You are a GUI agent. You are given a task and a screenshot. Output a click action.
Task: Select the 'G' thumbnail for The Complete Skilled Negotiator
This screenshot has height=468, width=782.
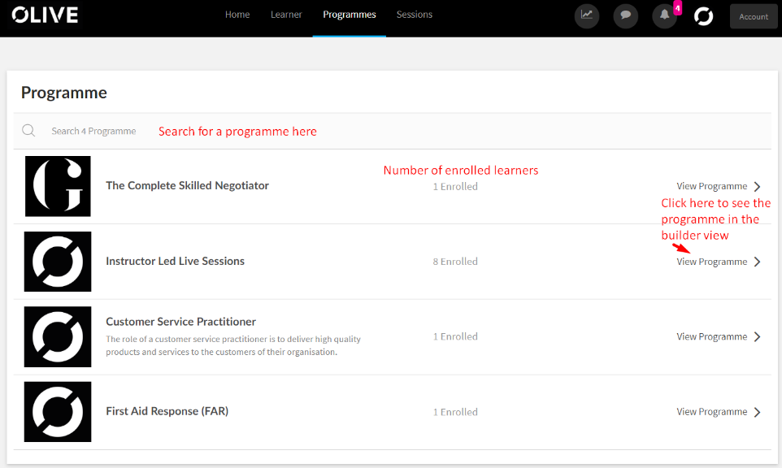tap(58, 186)
